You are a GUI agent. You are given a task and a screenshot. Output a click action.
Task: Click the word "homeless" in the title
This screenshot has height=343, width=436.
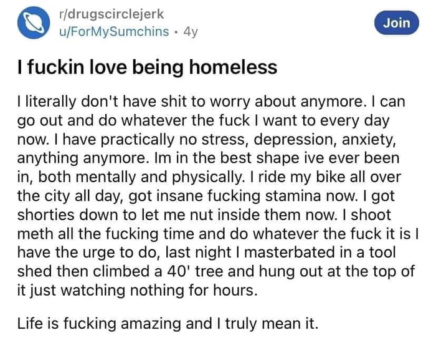(x=234, y=67)
